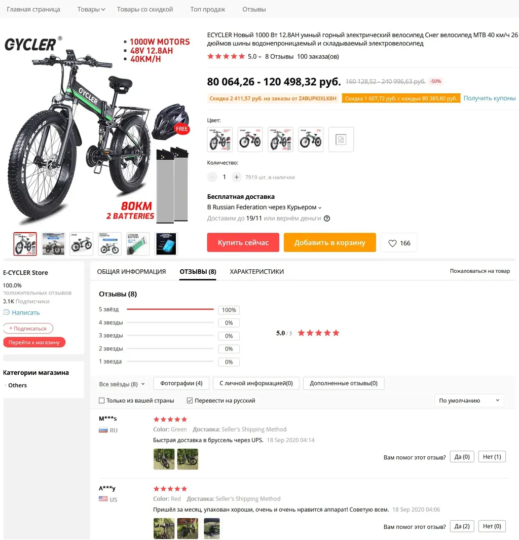Select the first color variant swatch

point(219,139)
